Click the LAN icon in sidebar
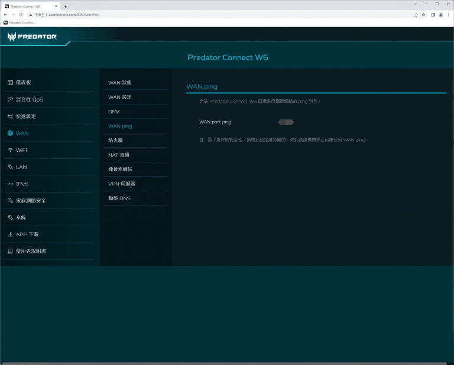 [x=10, y=167]
